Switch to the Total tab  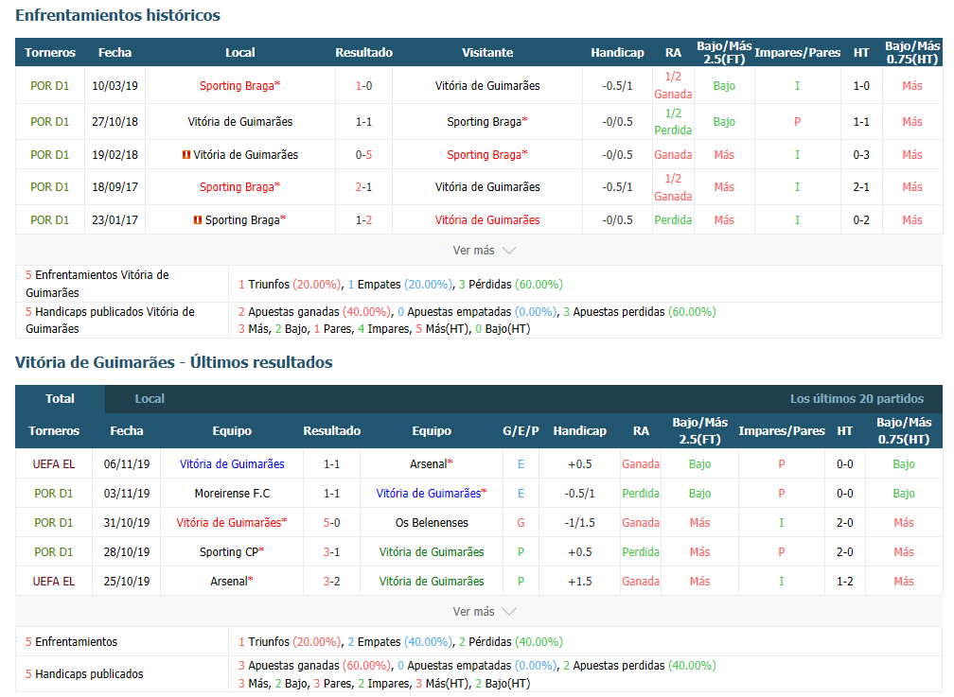[x=60, y=399]
